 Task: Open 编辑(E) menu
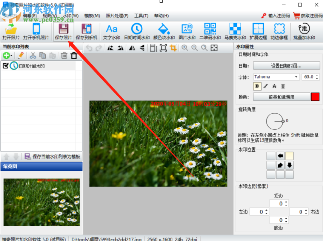point(30,16)
